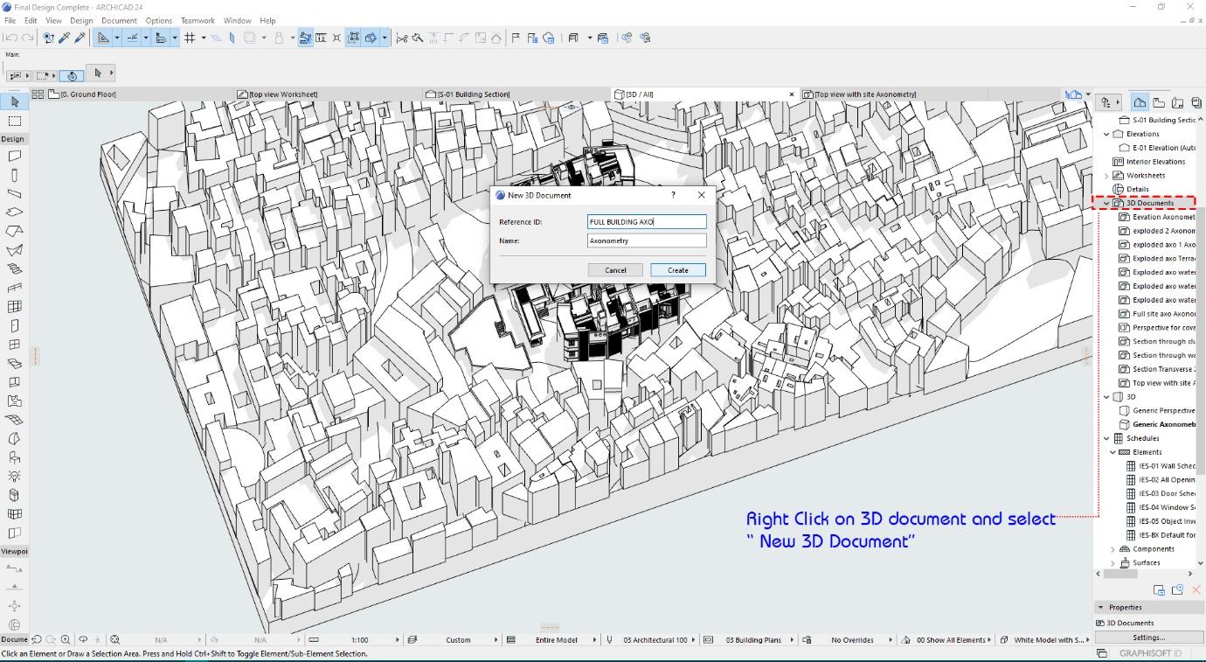This screenshot has height=662, width=1206.
Task: Select the Arrow tool in the toolbox
Action: (14, 102)
